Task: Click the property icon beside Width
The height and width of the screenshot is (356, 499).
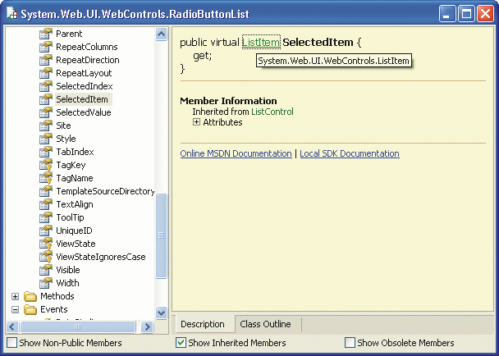Action: point(46,283)
